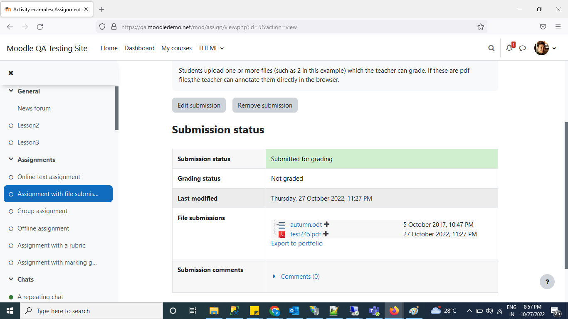Open a new browser tab
This screenshot has height=319, width=568.
click(x=102, y=9)
